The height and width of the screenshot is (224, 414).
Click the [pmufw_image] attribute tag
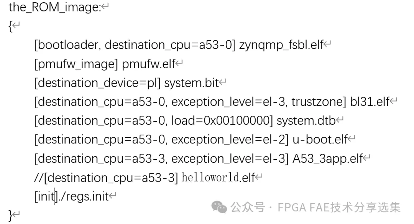point(76,64)
